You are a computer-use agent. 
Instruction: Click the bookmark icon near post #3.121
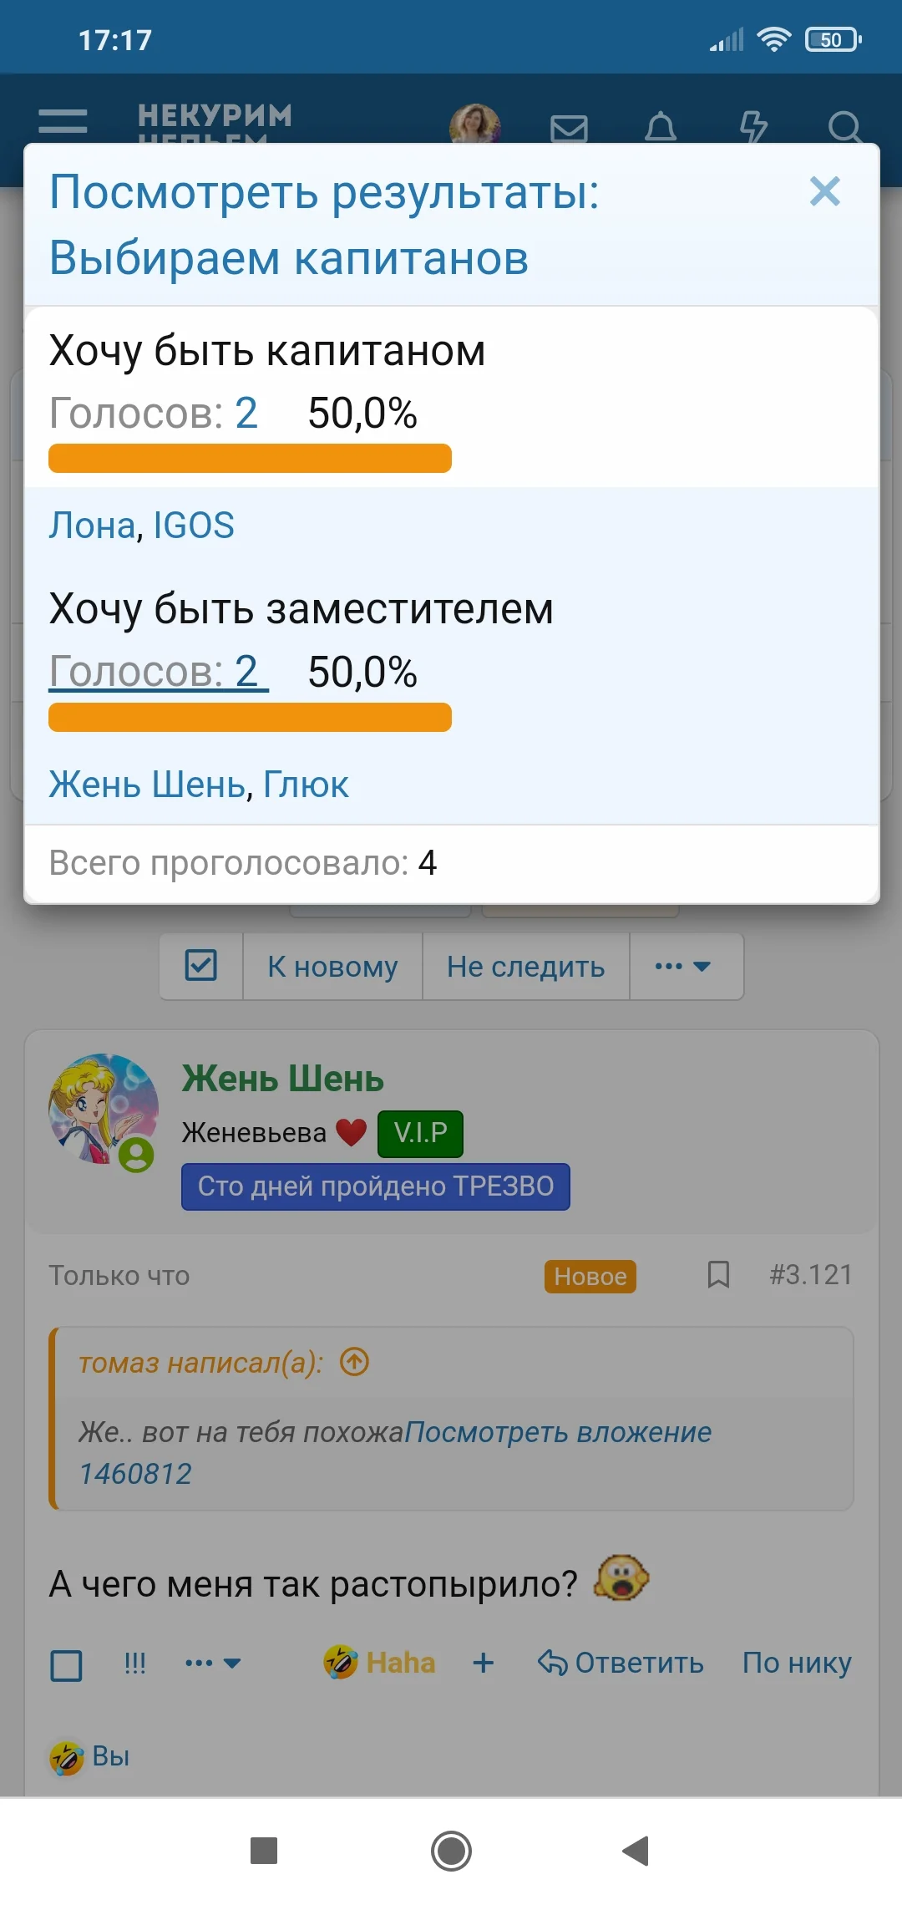(717, 1274)
